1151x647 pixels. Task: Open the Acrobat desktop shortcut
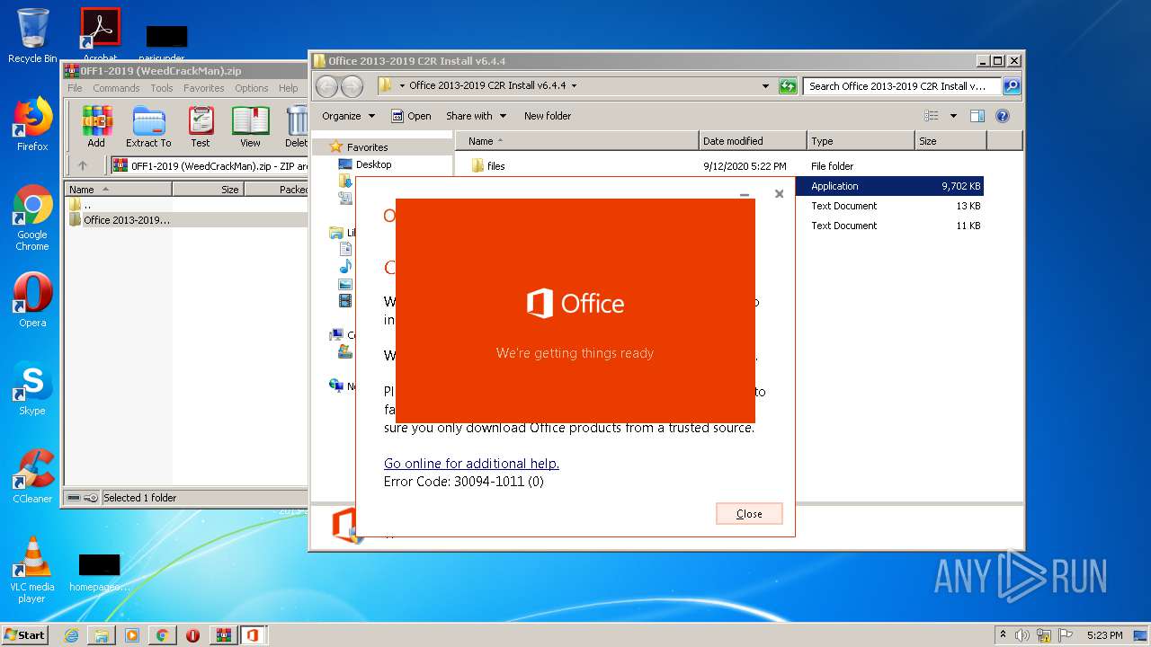tap(100, 34)
